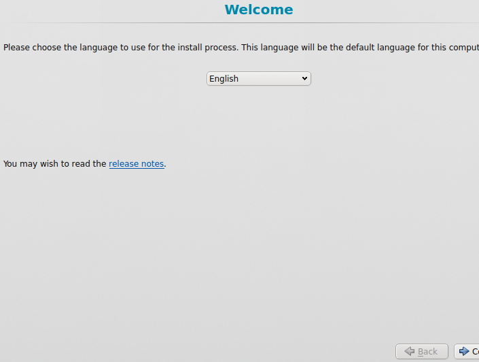Open the English language dropdown
479x362 pixels.
tap(259, 79)
